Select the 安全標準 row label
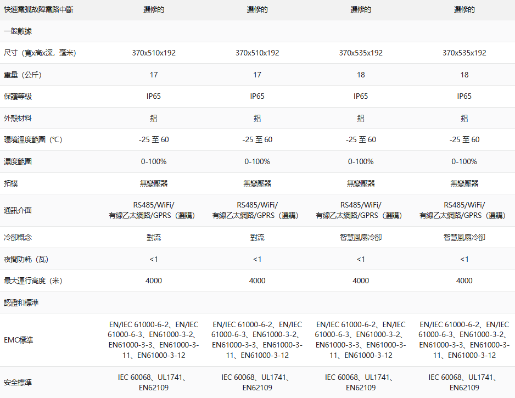Viewport: 515px width, 398px height. pos(18,383)
